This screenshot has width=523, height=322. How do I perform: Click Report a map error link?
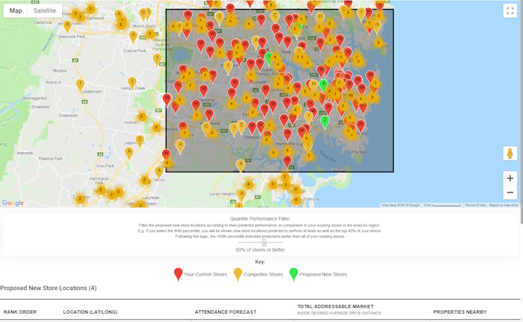[x=504, y=205]
